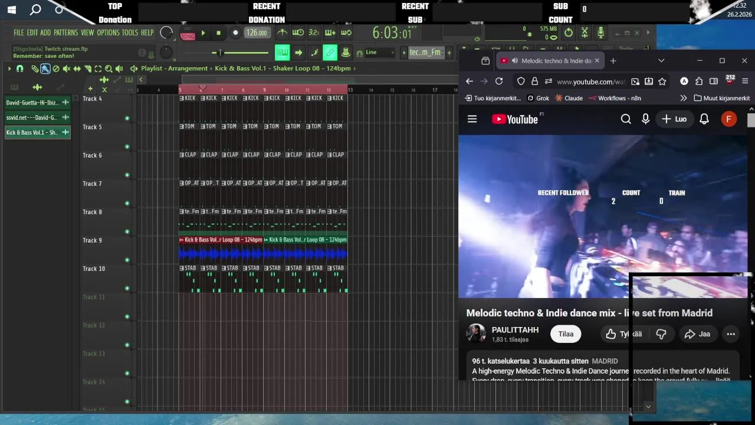Image resolution: width=755 pixels, height=425 pixels.
Task: Bookmark the page with star icon
Action: (662, 81)
